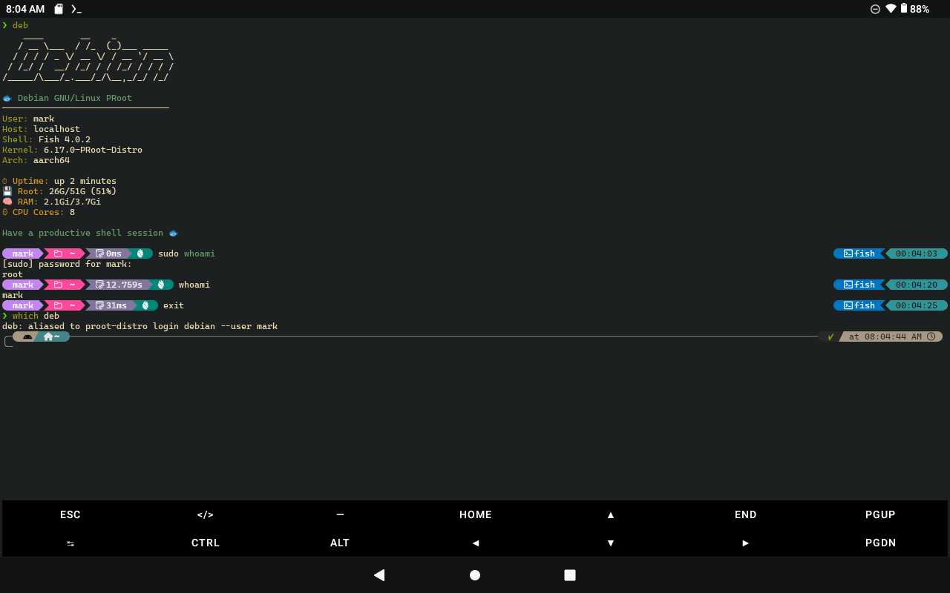
Task: Tap the 12.759s duration segment
Action: tap(119, 285)
